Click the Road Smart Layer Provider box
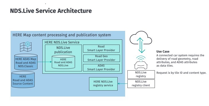The width and height of the screenshot is (209, 106). (101, 49)
